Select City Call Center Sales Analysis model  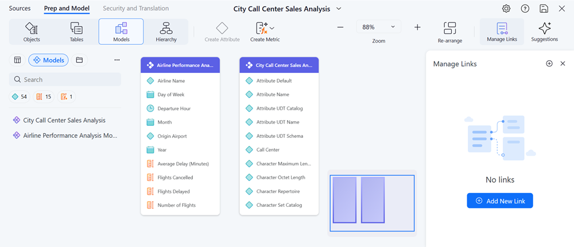coord(64,120)
